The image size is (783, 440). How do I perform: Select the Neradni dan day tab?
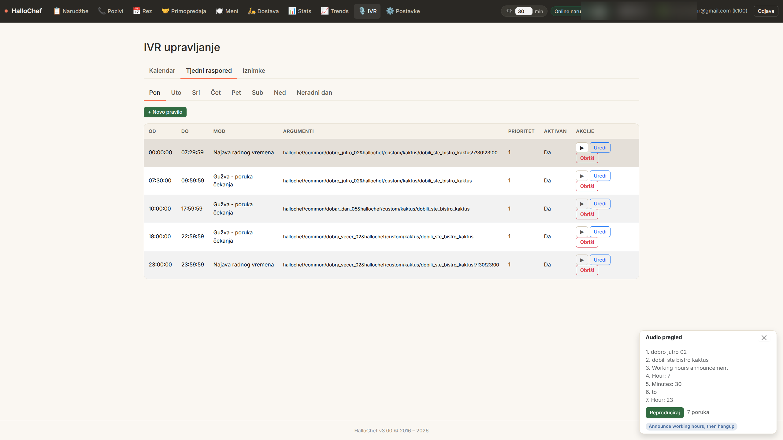pyautogui.click(x=314, y=93)
